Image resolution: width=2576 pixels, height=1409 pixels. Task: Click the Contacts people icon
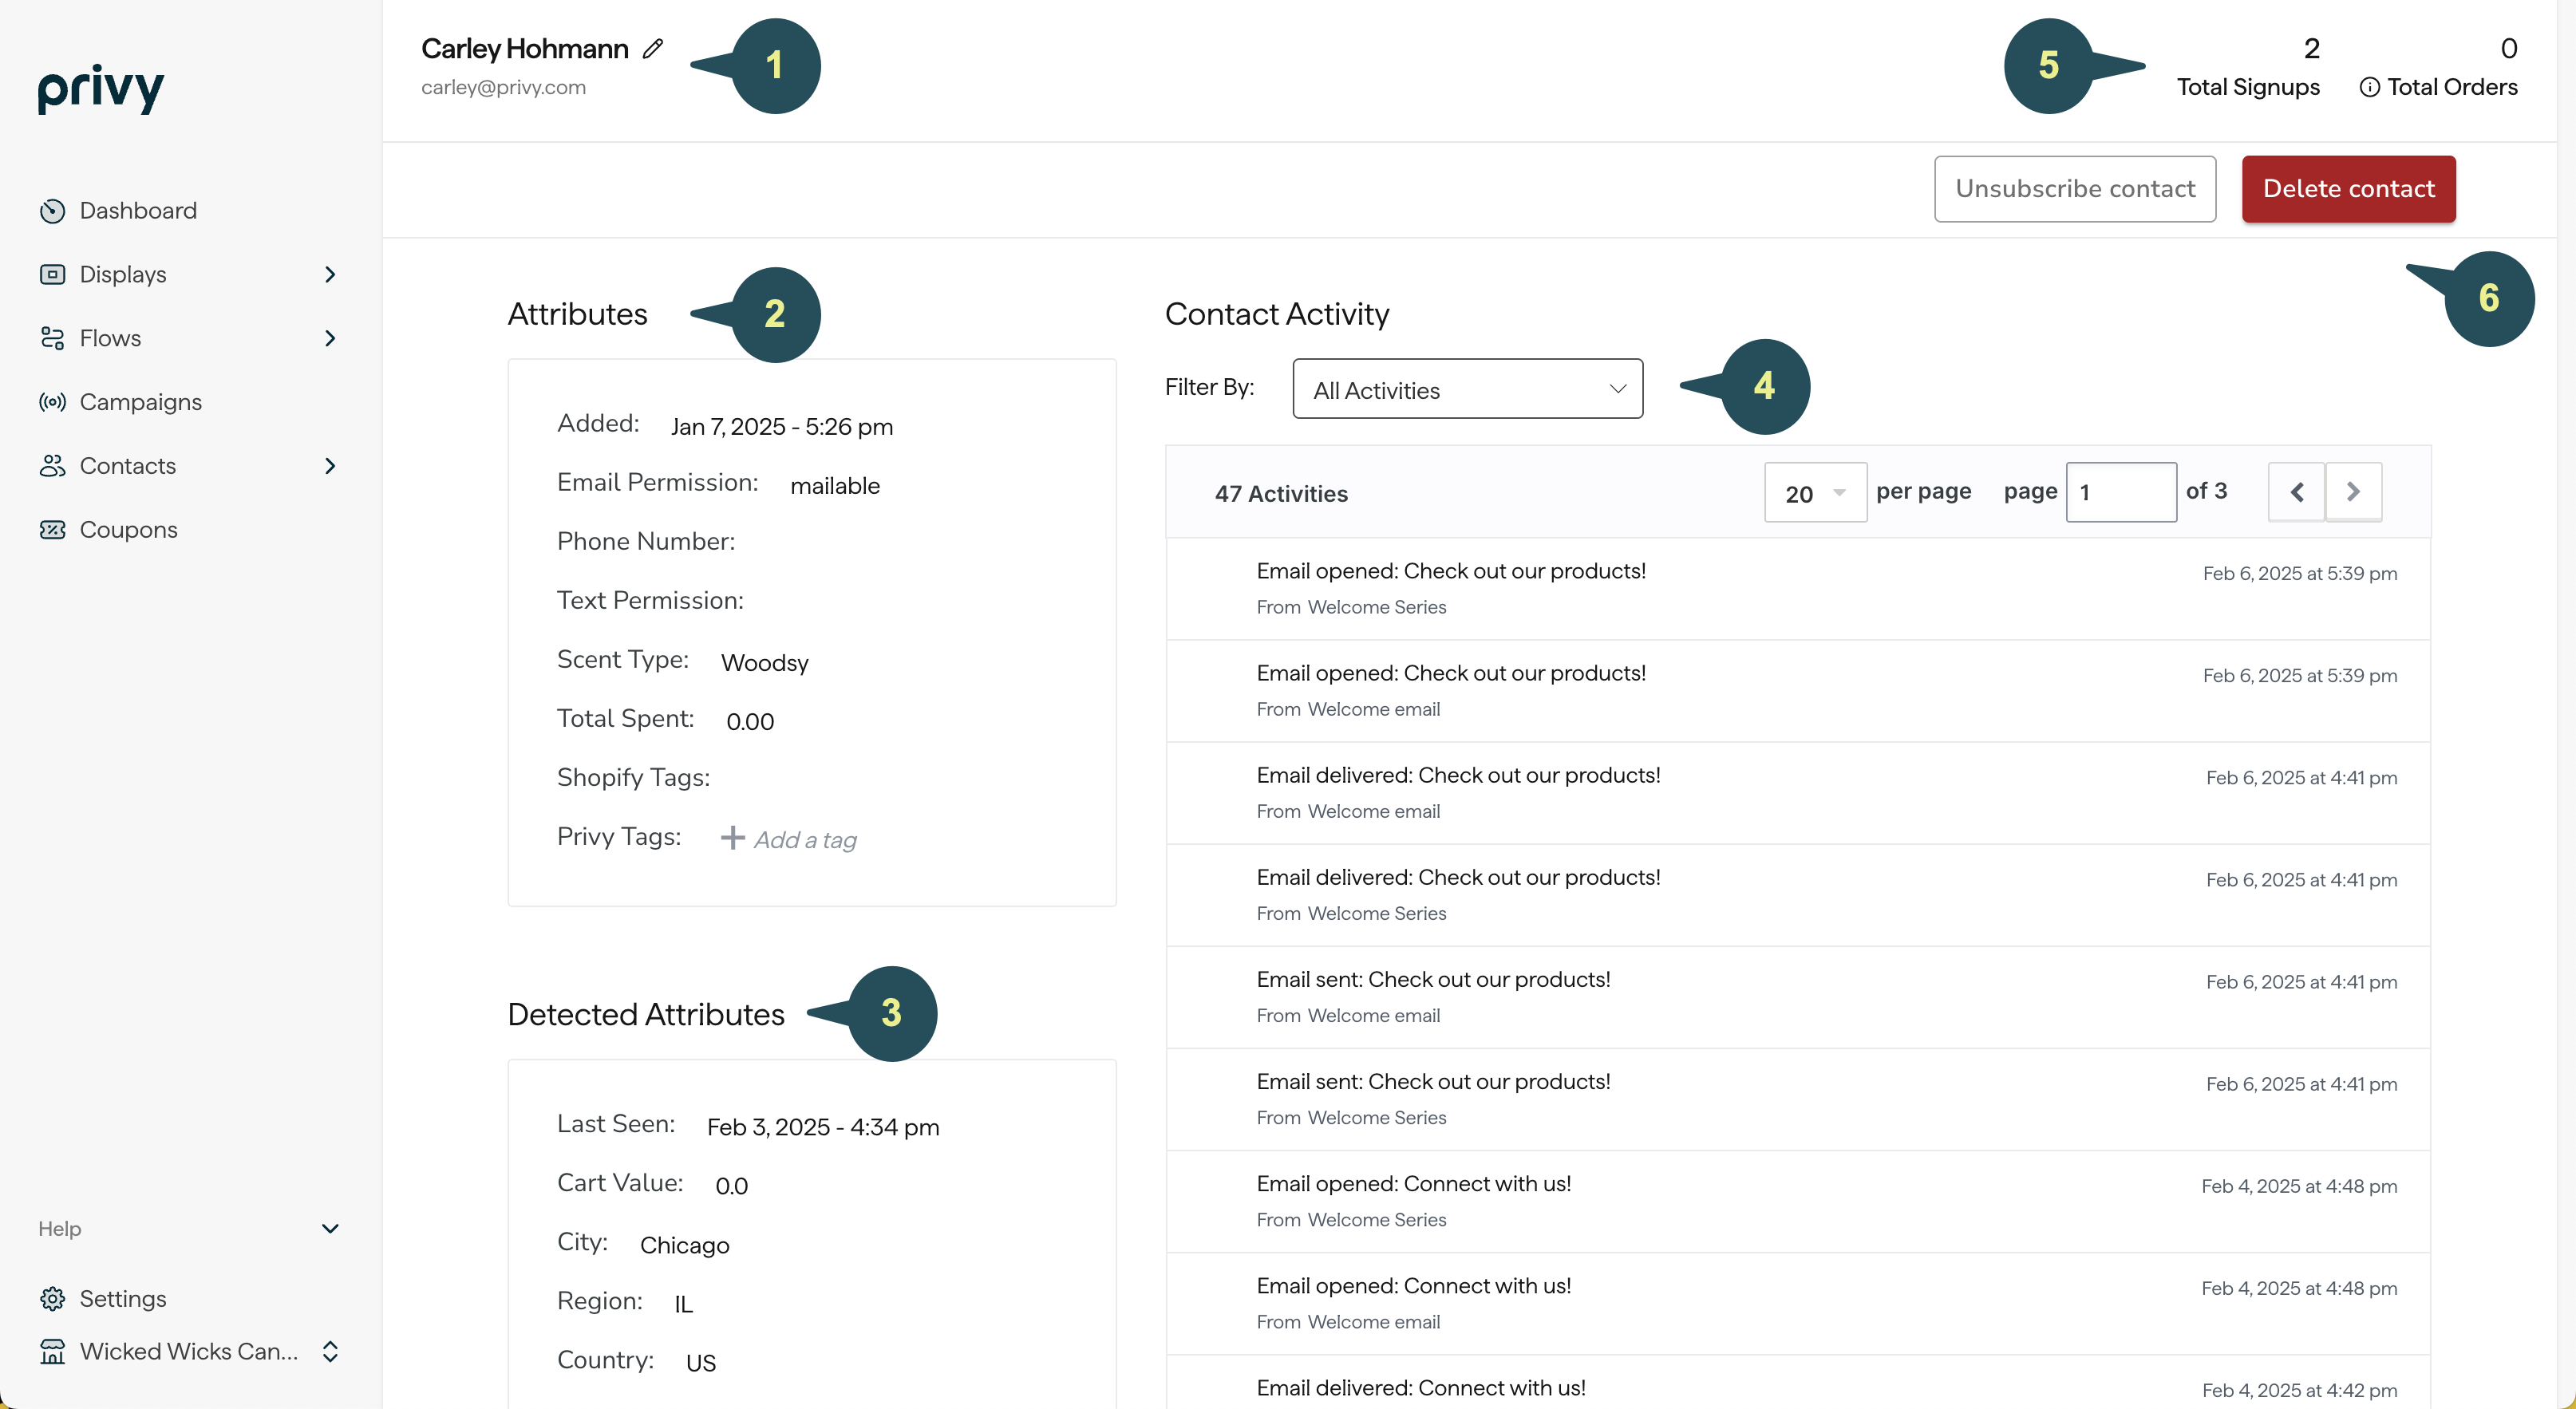52,466
